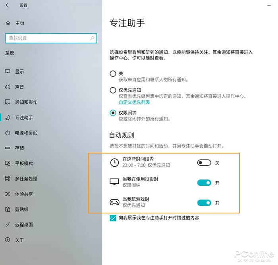Open the 自定义优先列表 link
Image resolution: width=278 pixels, height=265 pixels.
[x=134, y=102]
